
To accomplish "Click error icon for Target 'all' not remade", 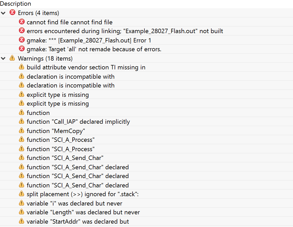I will tap(22, 49).
